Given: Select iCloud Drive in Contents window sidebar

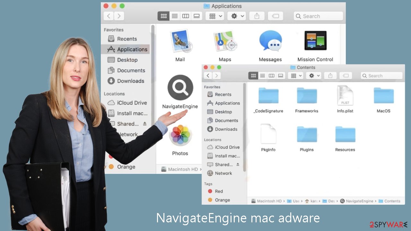Looking at the screenshot, I should 227,147.
